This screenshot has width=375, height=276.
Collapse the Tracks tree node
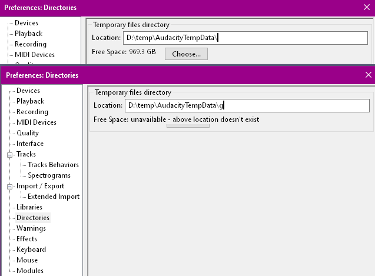pyautogui.click(x=9, y=155)
